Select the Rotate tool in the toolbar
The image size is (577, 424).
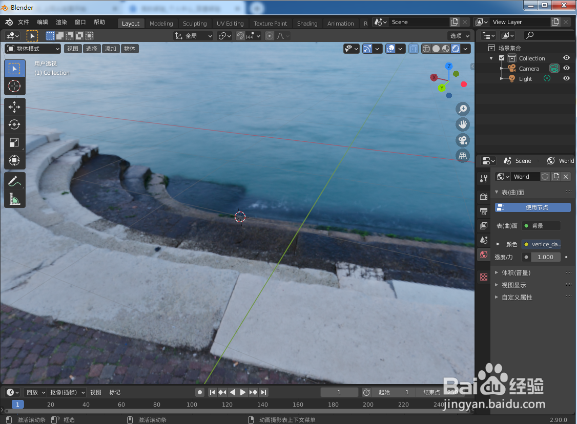point(14,124)
